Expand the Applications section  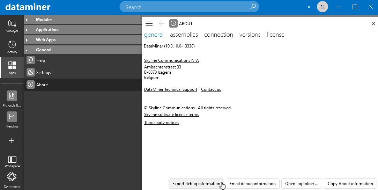coord(83,30)
